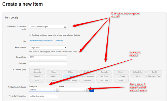Clear the Catégorie 'default' selection with its x
The image size is (167, 101).
point(55,90)
